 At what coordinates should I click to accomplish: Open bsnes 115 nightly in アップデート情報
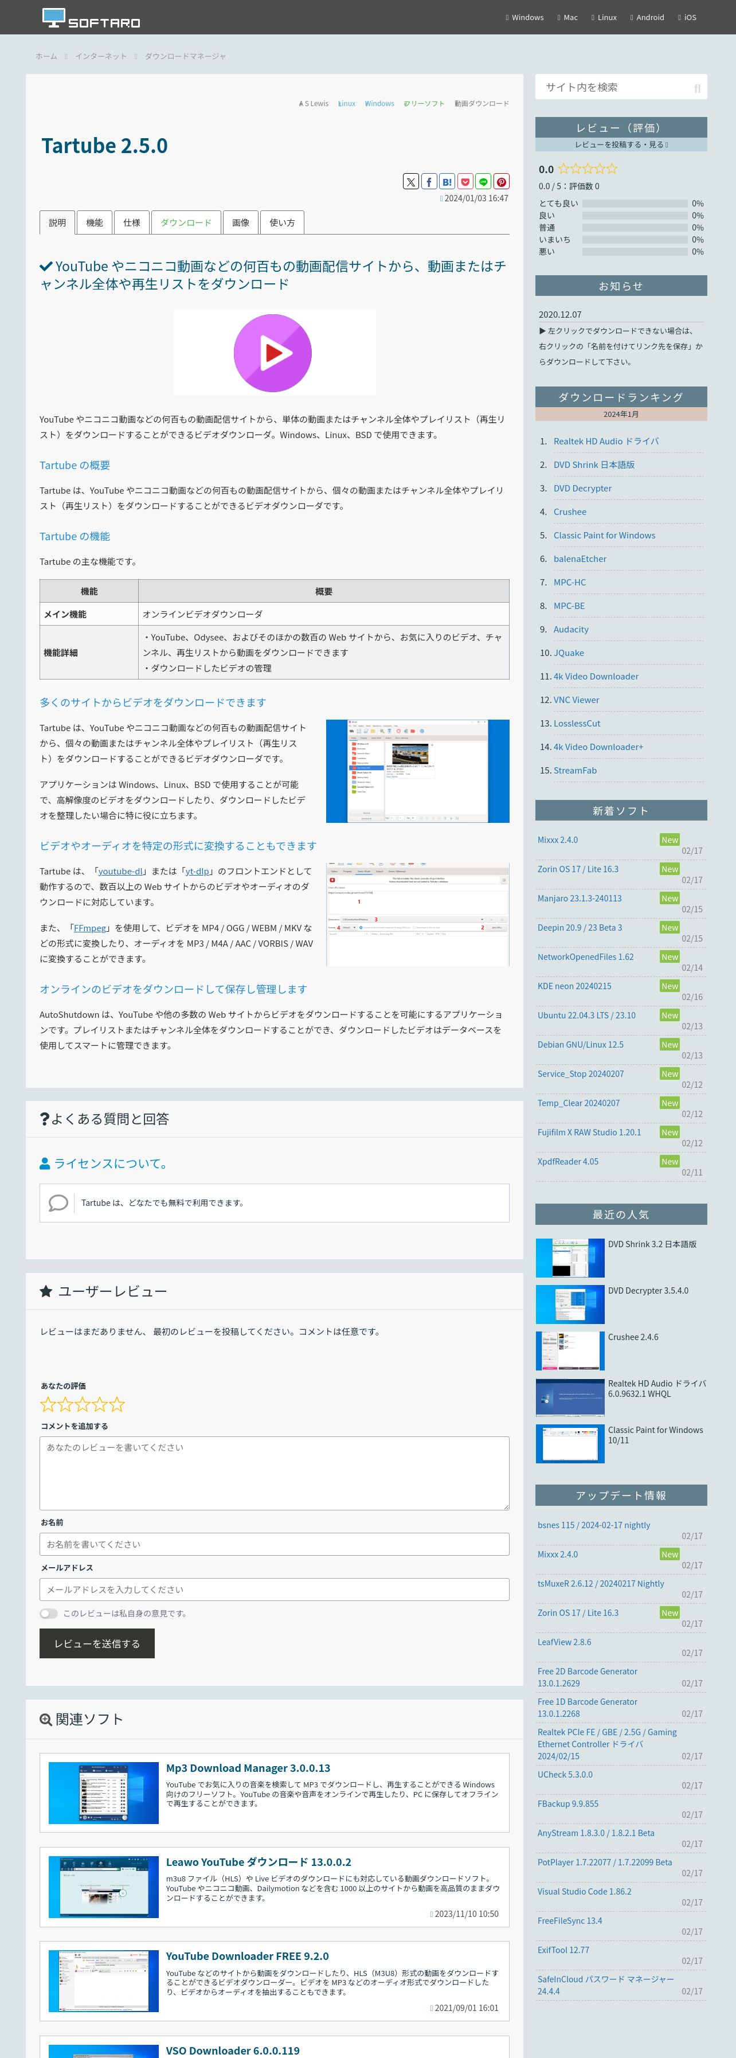pyautogui.click(x=594, y=1525)
